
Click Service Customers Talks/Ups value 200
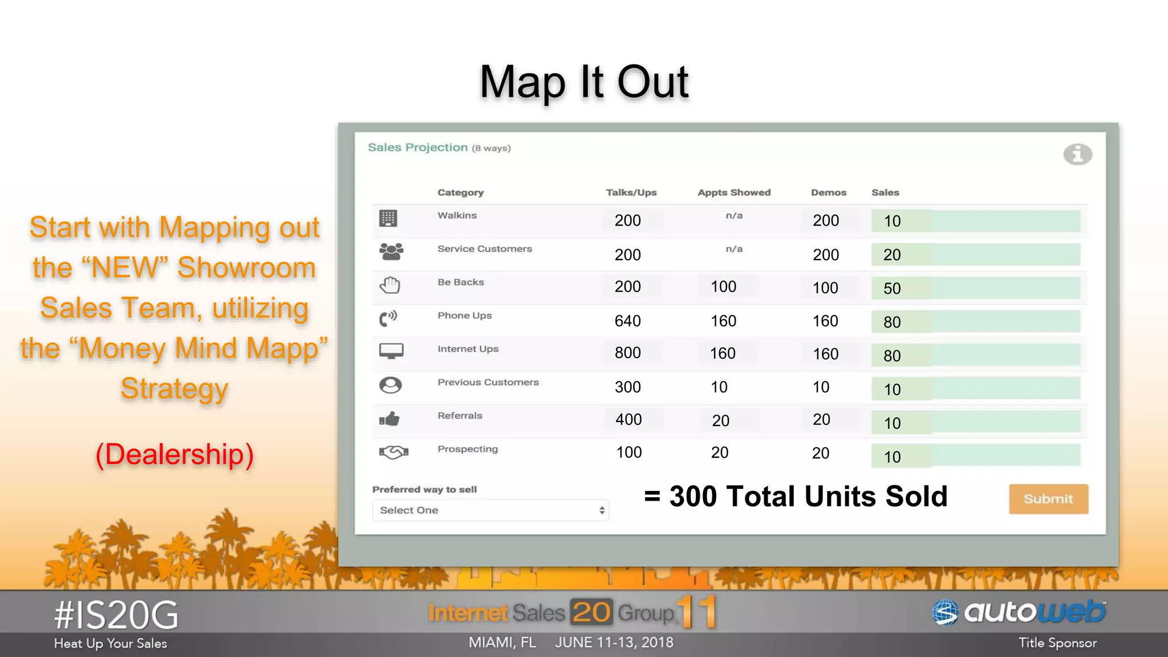(628, 254)
